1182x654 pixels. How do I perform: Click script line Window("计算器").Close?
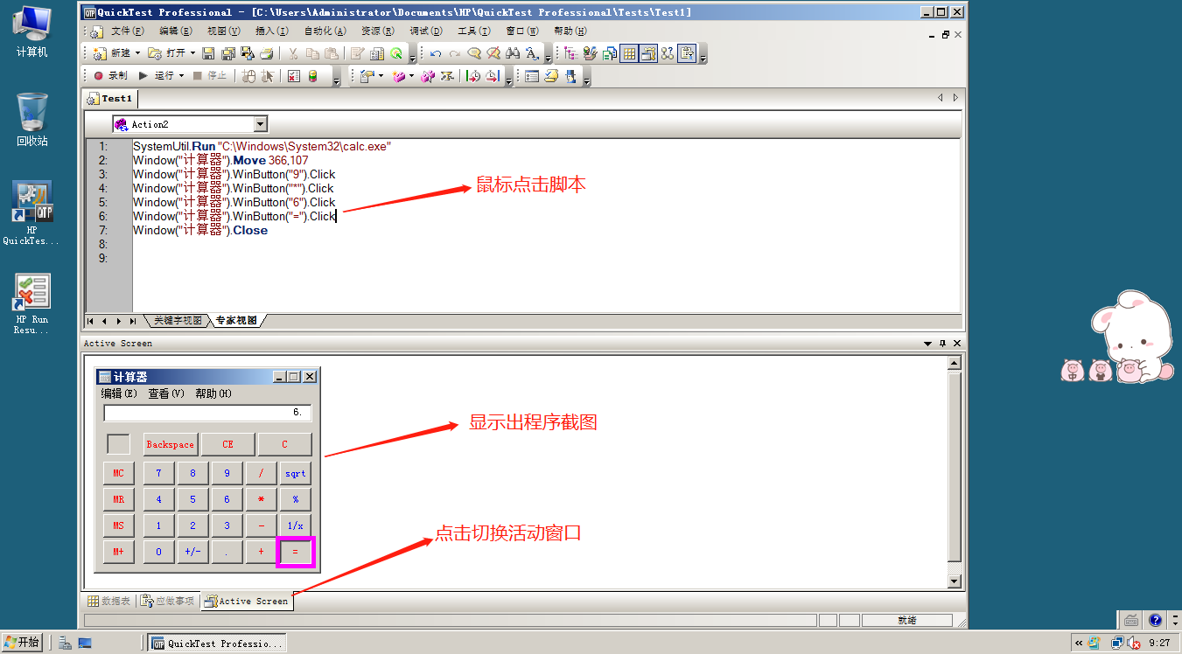[200, 230]
